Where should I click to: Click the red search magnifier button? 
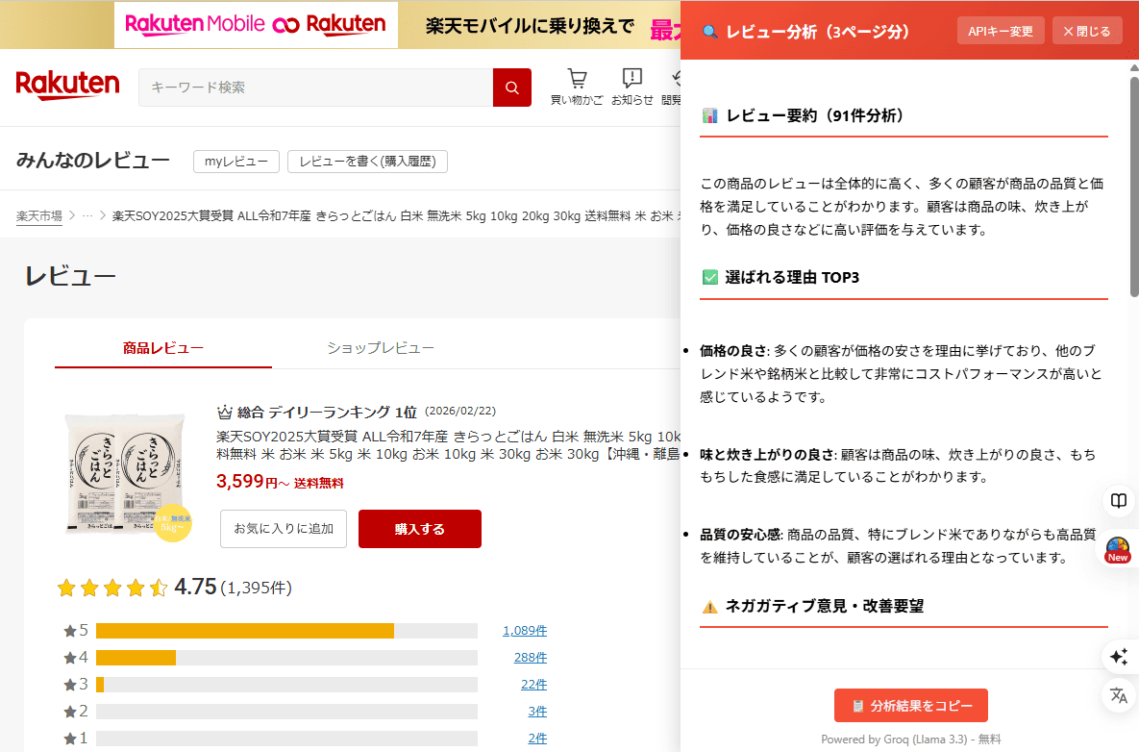tap(511, 88)
